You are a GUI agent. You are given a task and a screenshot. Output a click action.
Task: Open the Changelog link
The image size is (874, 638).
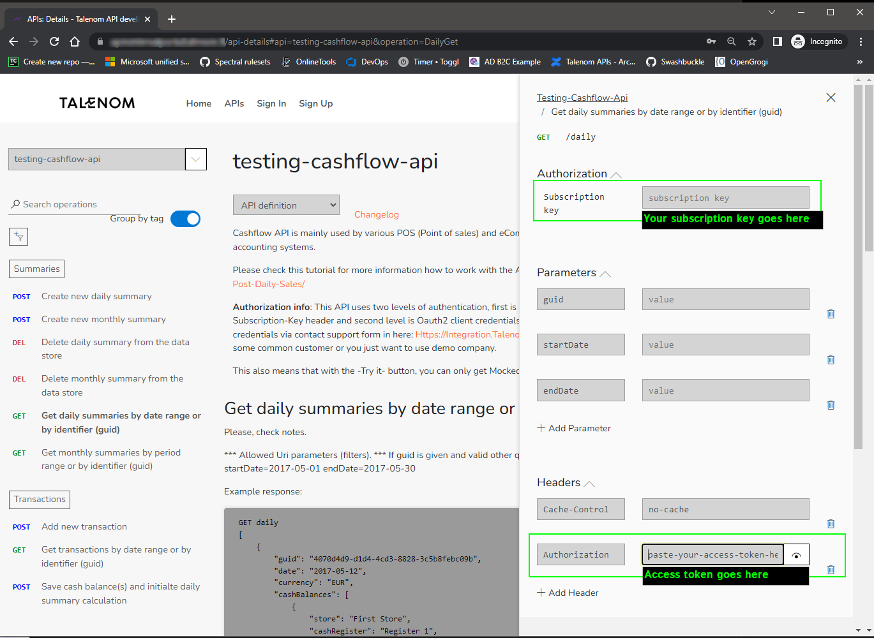click(x=377, y=214)
